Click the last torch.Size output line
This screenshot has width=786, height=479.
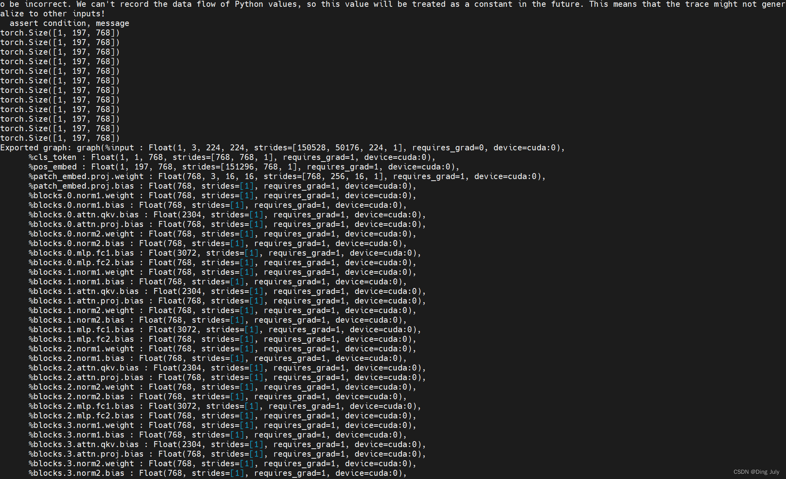tap(60, 138)
